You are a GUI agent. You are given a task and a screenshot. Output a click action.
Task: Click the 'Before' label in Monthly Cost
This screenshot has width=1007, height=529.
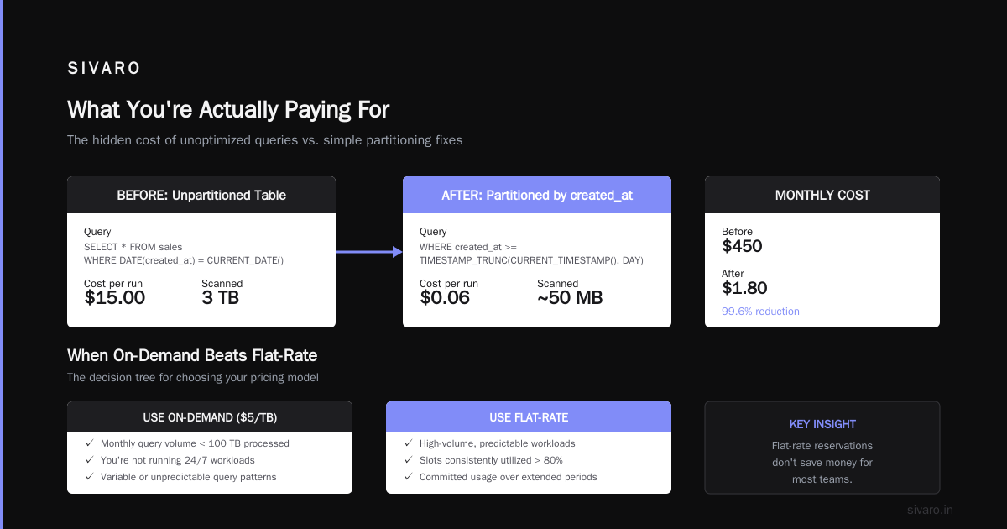click(738, 232)
